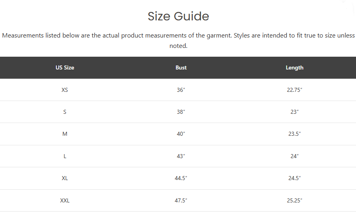The image size is (356, 220).
Task: Click the XXL size row label
Action: tap(65, 200)
